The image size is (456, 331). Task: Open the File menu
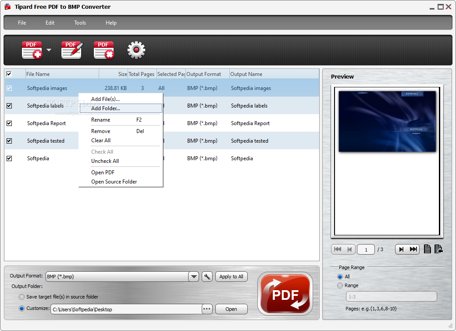coord(22,23)
